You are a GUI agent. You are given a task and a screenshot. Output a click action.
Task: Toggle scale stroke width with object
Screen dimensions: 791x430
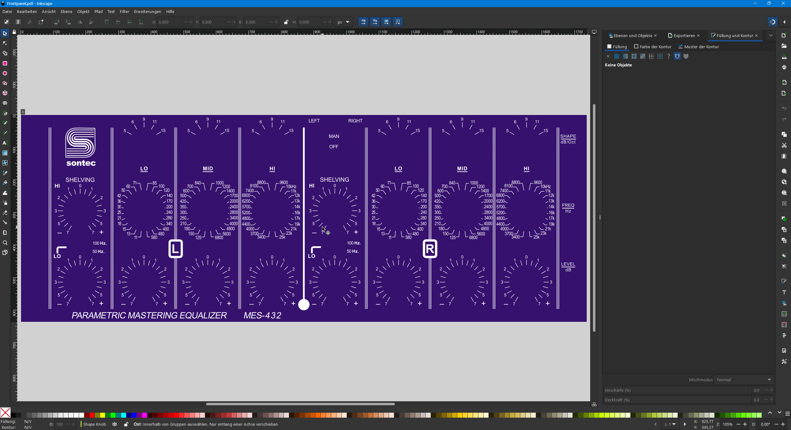click(363, 22)
